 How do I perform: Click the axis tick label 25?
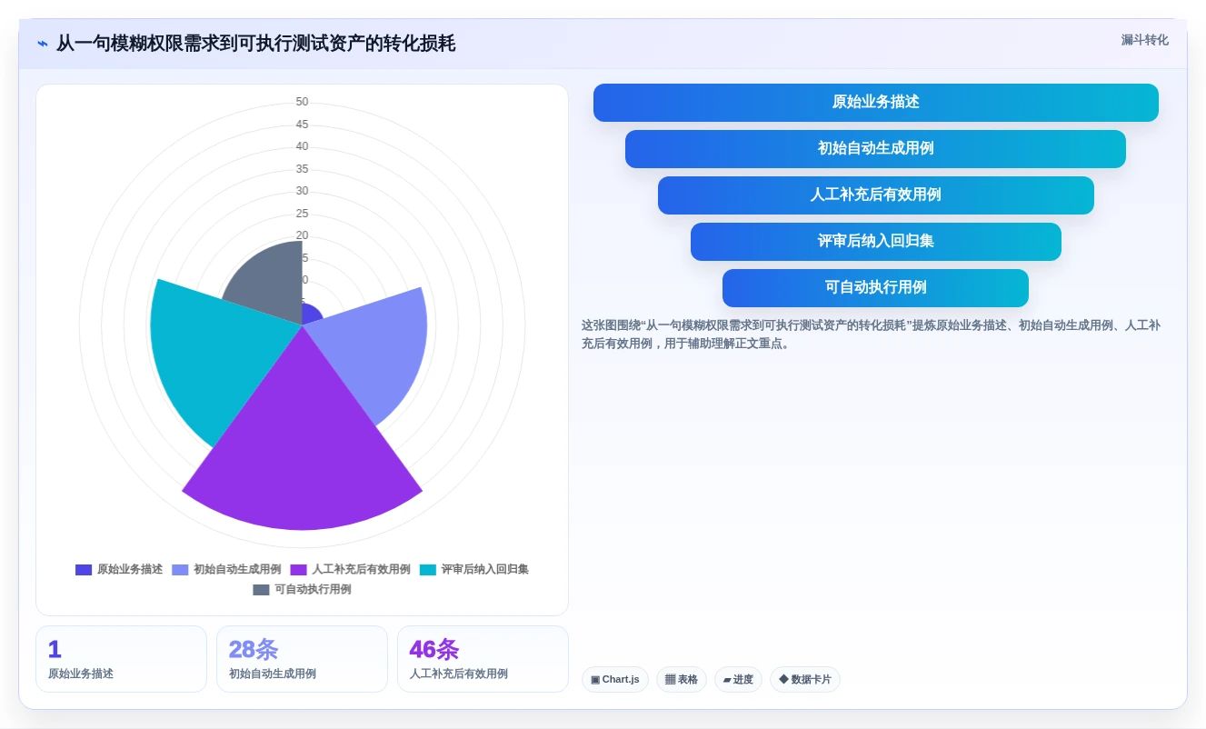[302, 215]
